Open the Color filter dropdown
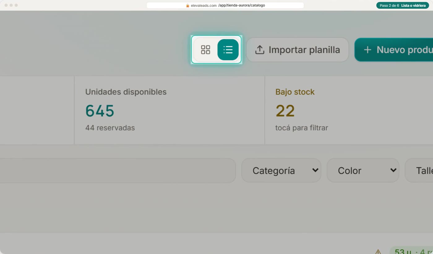 363,170
